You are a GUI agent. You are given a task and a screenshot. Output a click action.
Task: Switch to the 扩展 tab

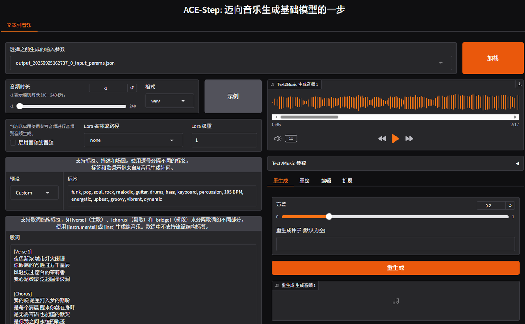(347, 181)
